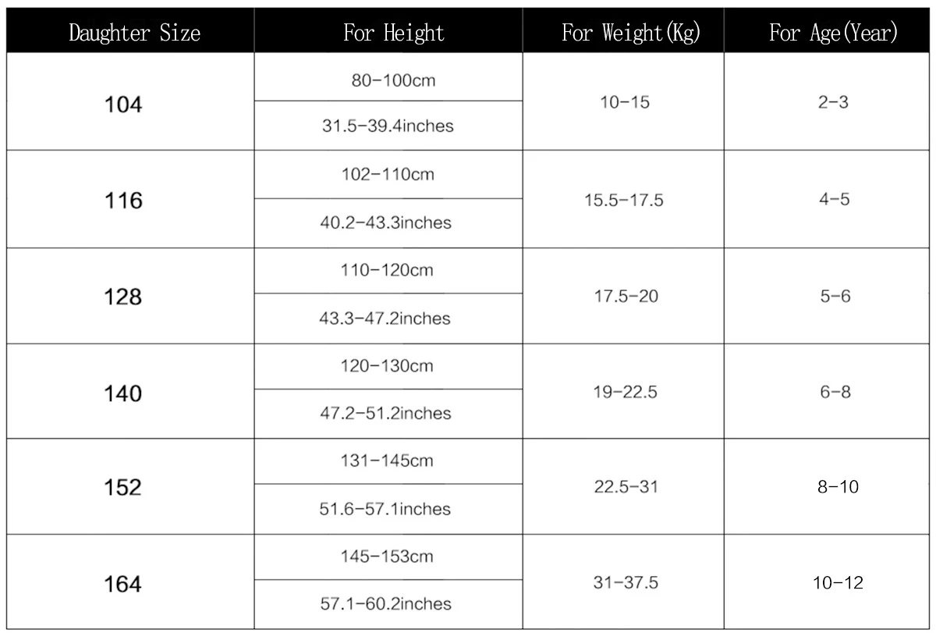Click the For Weight(Kg) column header
Image resolution: width=936 pixels, height=633 pixels.
coord(630,33)
